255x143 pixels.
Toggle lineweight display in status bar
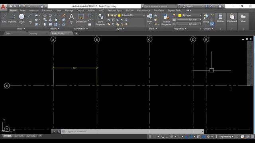coord(198,137)
